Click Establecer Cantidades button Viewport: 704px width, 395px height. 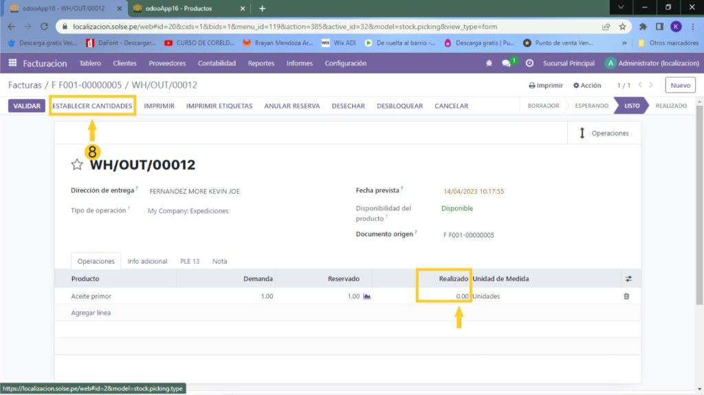point(92,106)
